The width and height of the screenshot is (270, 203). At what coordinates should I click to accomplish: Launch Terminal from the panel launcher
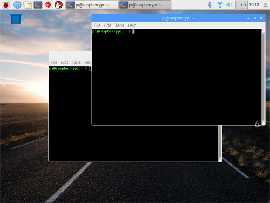38,5
